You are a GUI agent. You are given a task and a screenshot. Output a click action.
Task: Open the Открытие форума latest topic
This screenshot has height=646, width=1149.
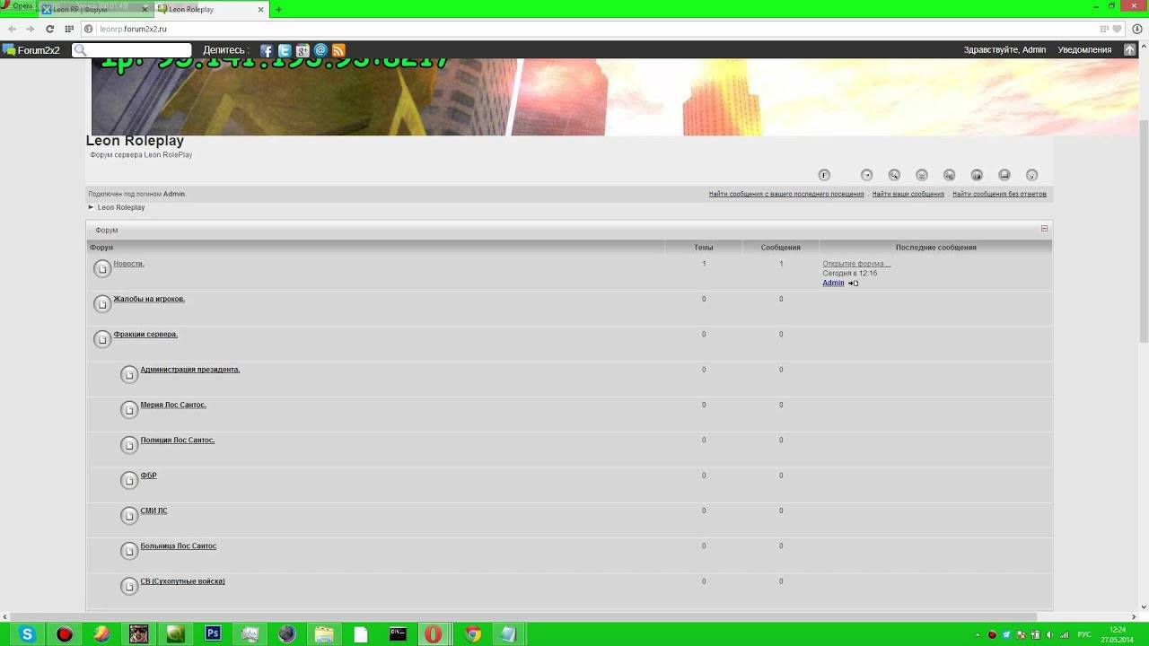(856, 264)
